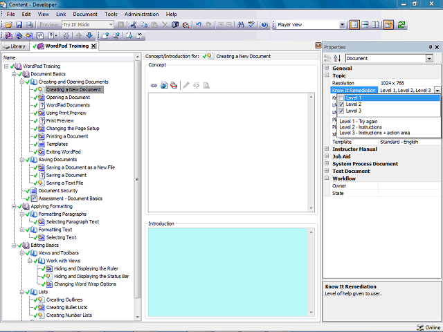The height and width of the screenshot is (332, 443).
Task: Click the concept pane red package icon
Action: [x=174, y=85]
